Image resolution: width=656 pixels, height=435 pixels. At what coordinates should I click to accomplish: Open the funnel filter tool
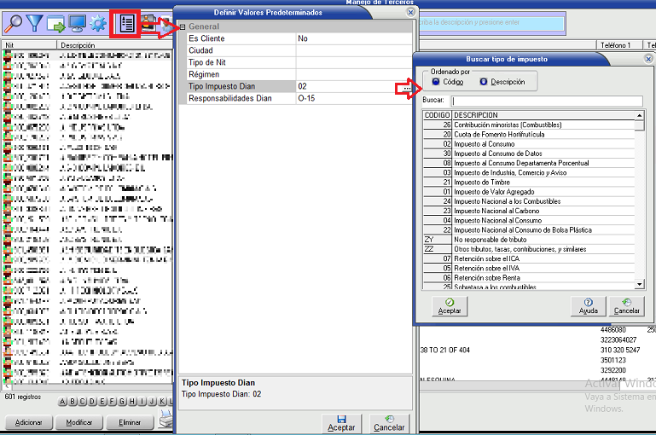pyautogui.click(x=34, y=23)
